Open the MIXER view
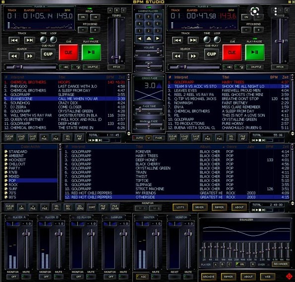The height and width of the screenshot is (282, 295). pos(200,207)
